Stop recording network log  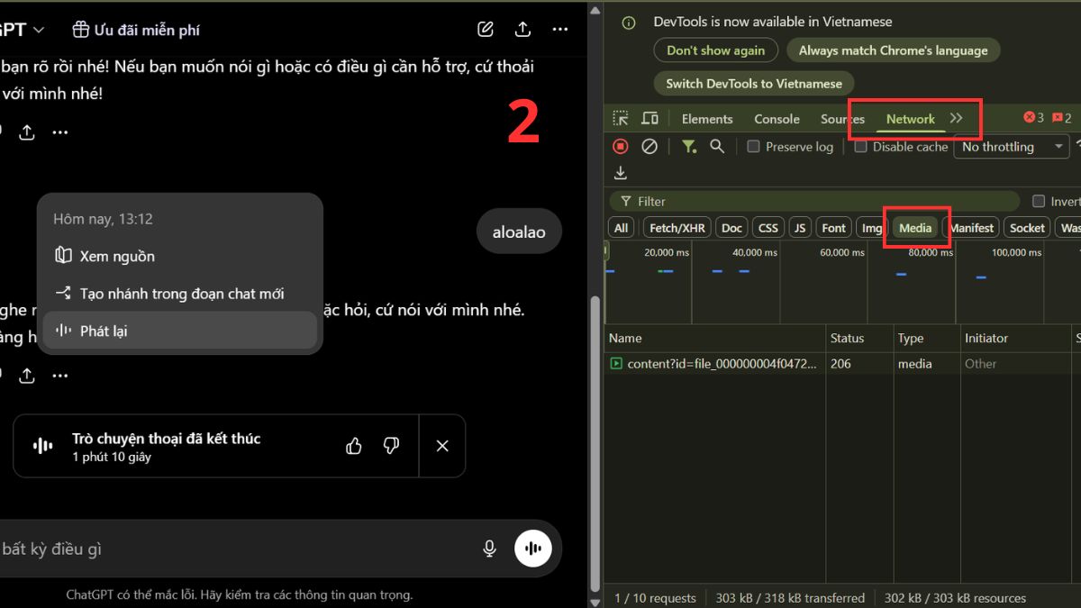[x=621, y=146]
